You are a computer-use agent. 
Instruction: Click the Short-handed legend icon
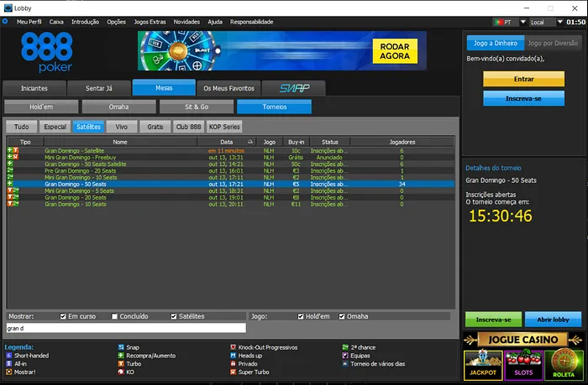coord(8,356)
